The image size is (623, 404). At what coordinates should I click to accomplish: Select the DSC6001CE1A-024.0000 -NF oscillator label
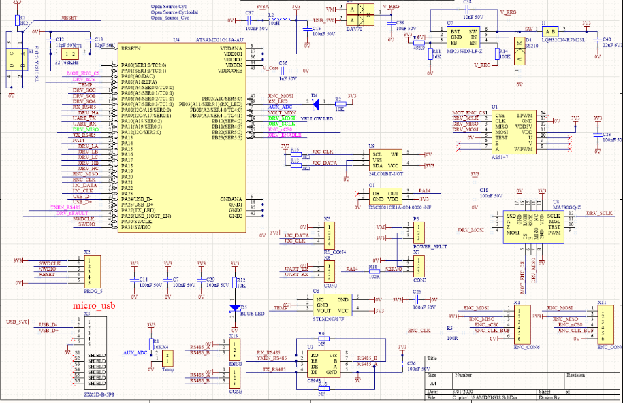(x=400, y=207)
